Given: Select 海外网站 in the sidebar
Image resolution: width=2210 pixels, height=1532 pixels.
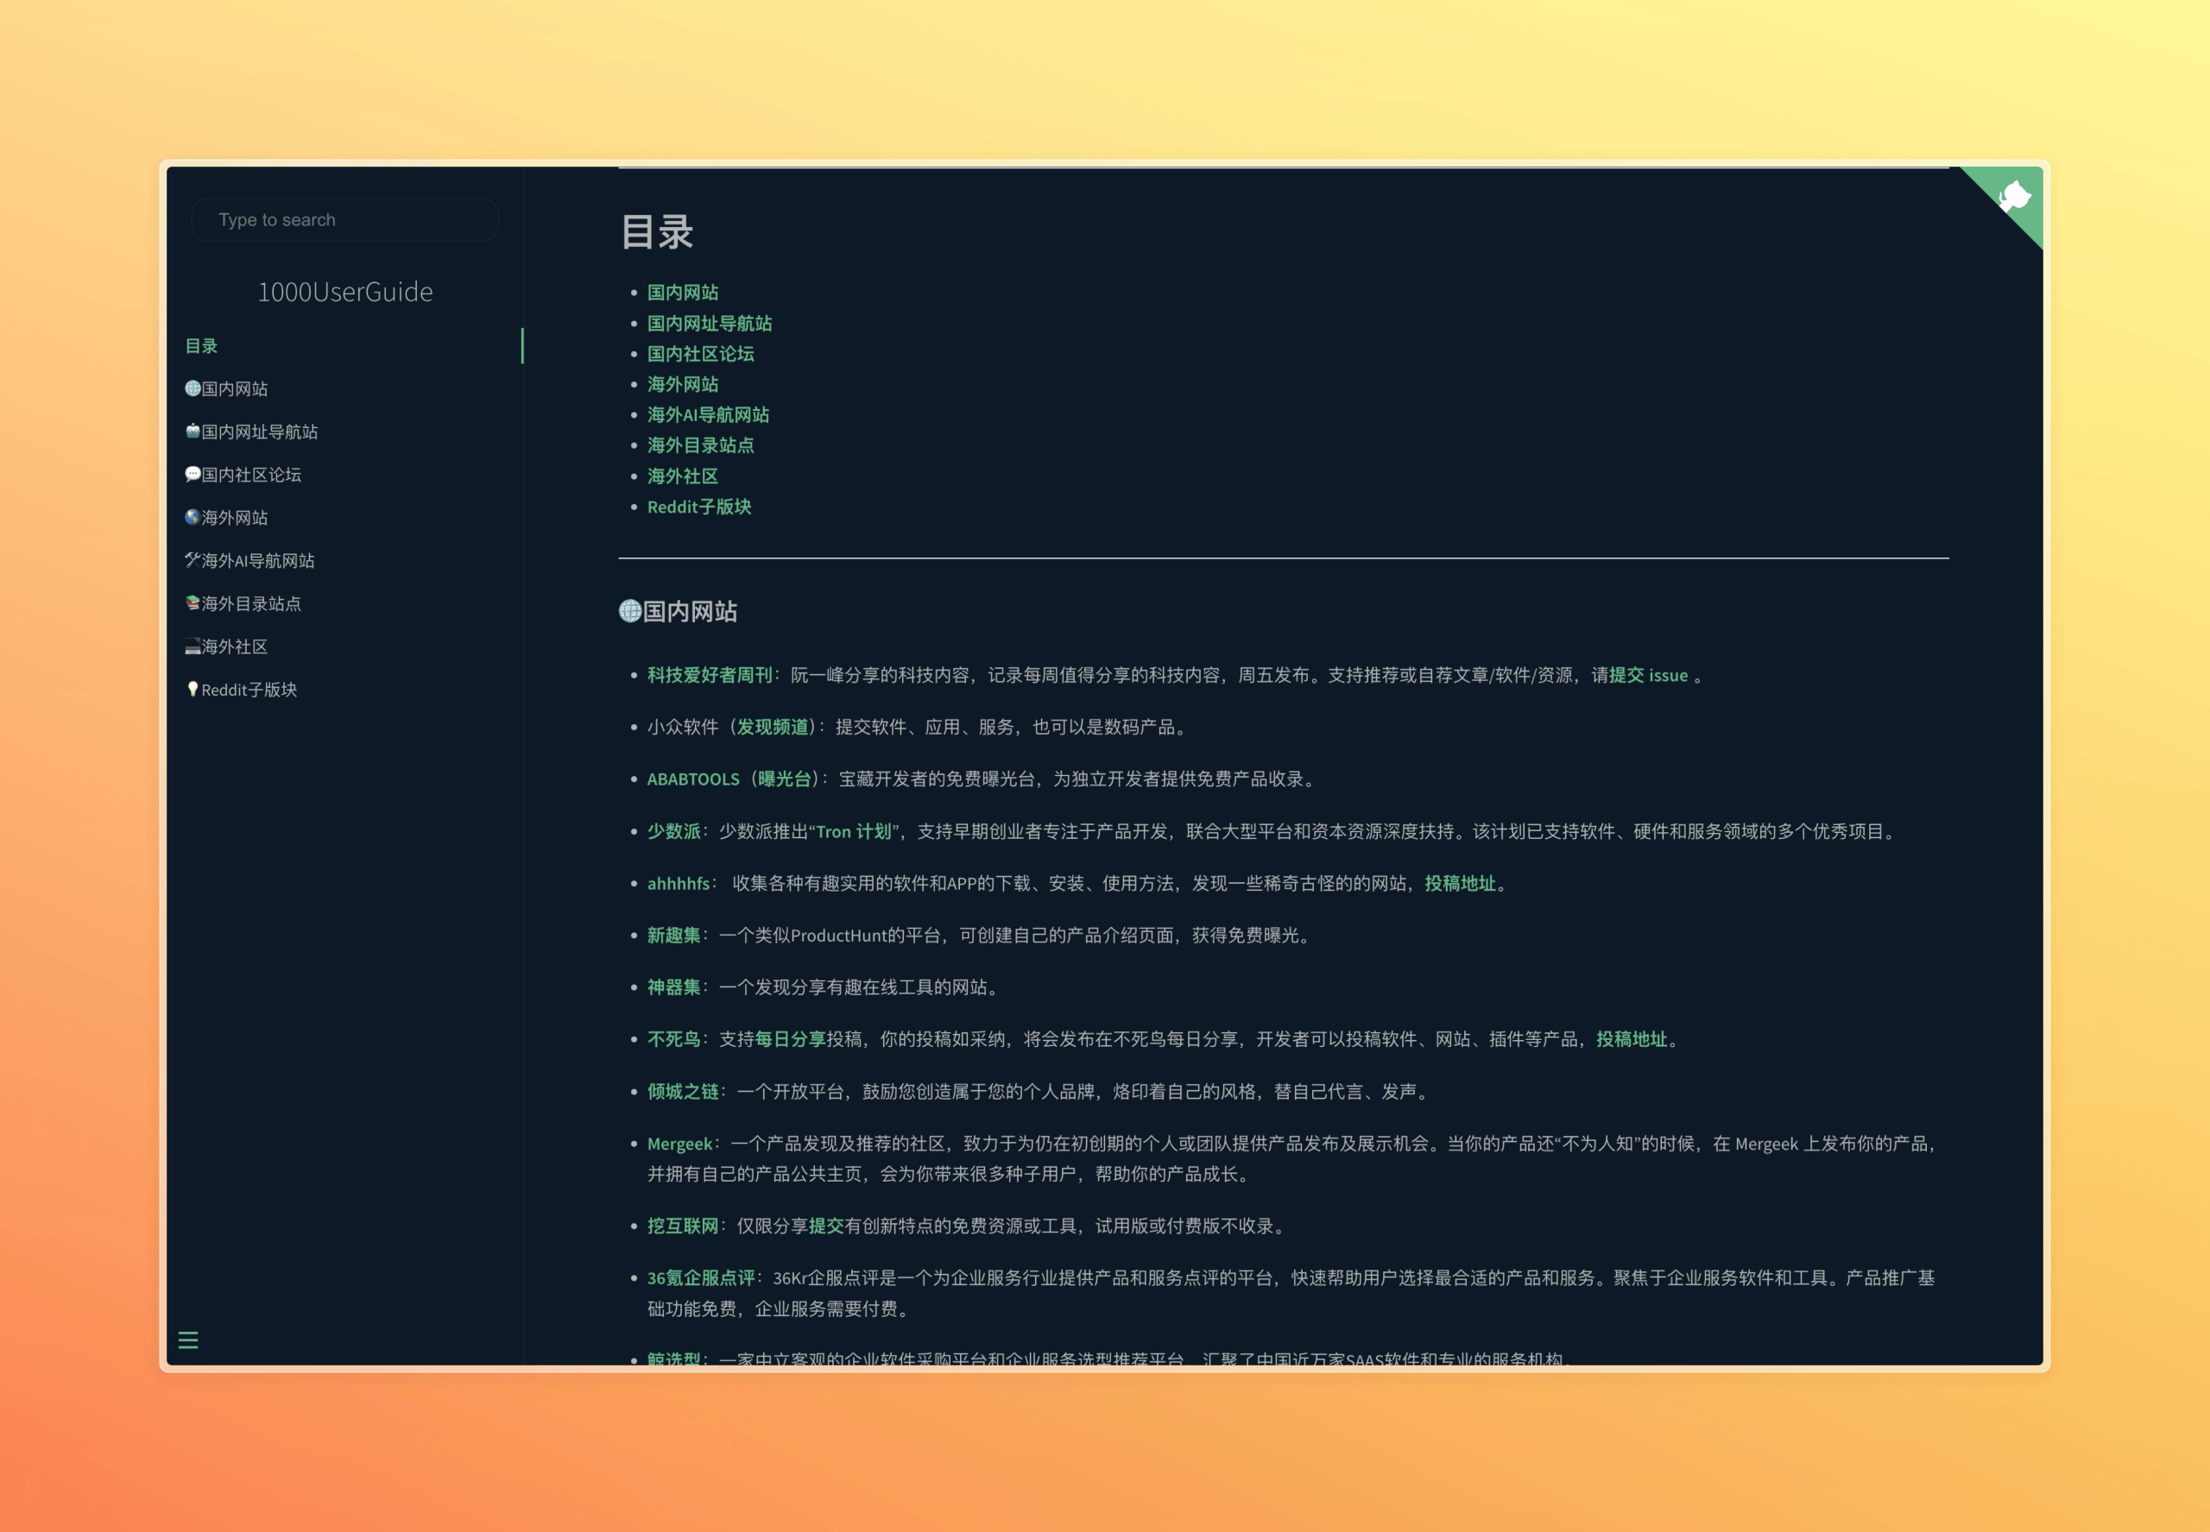Looking at the screenshot, I should 226,517.
